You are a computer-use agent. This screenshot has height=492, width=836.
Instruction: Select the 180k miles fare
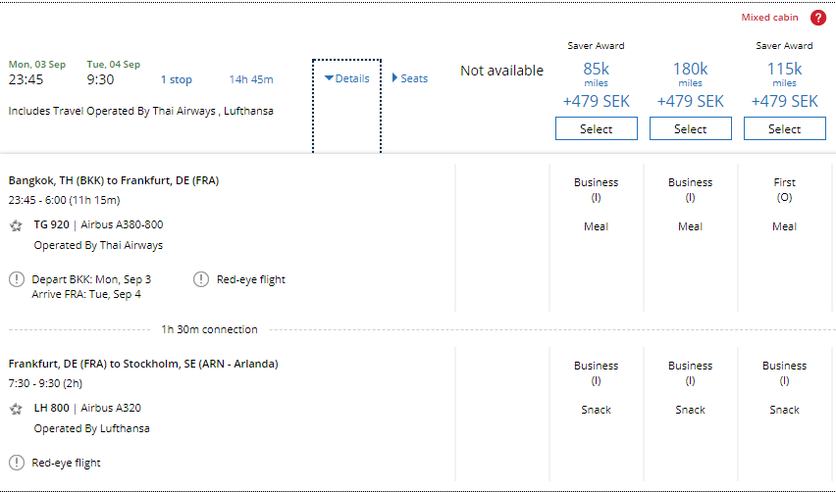[690, 128]
